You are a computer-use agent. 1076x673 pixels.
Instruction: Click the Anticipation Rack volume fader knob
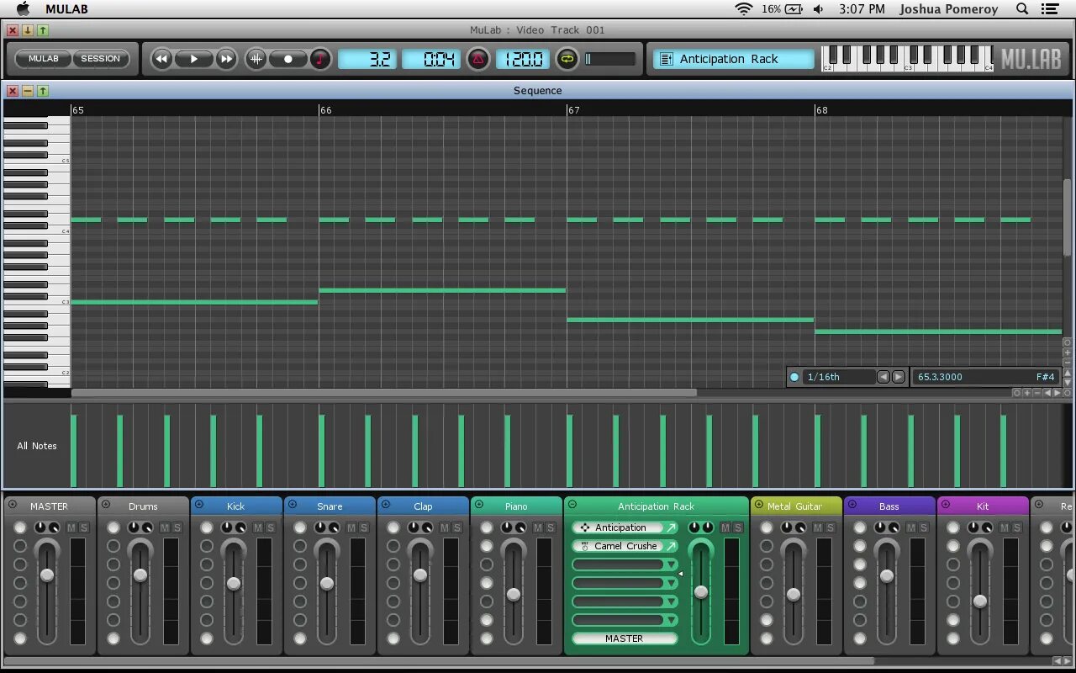click(700, 592)
